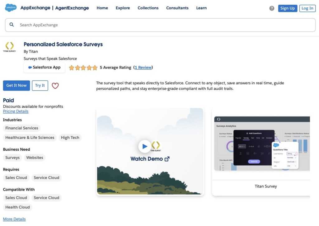Select the Consultants menu item
The image size is (319, 226).
click(177, 8)
